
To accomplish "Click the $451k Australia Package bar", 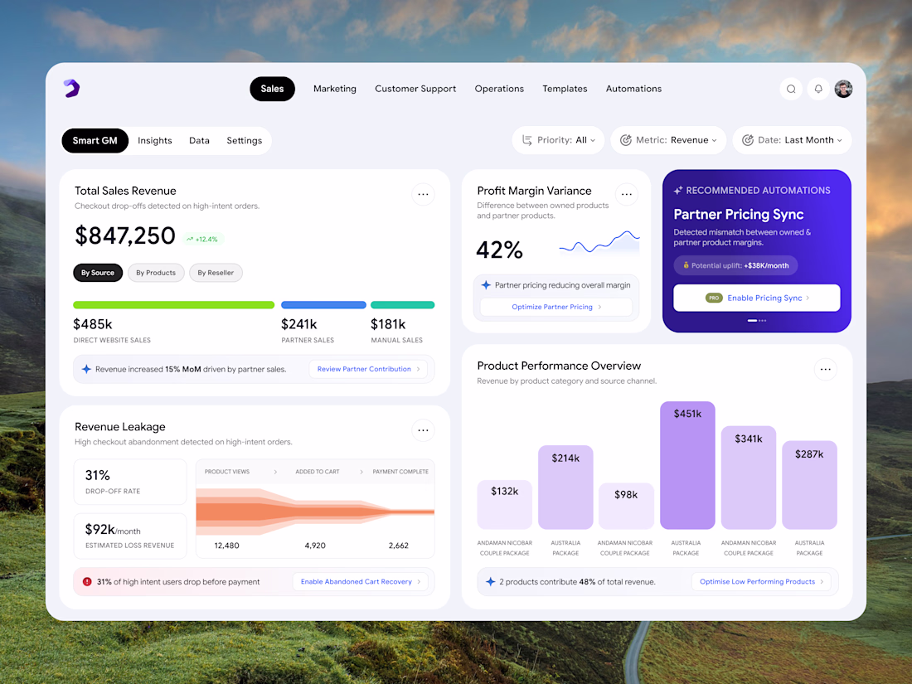I will click(687, 465).
